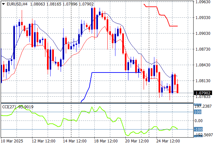Click the 1.08430 price axis label
Image resolution: width=214 pixels, height=145 pixels.
point(203,65)
